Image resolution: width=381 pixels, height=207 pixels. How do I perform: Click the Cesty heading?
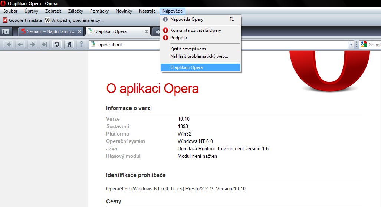click(114, 201)
